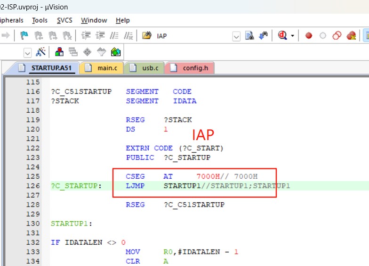
Task: Open Find in Files folder icon
Action: click(147, 36)
